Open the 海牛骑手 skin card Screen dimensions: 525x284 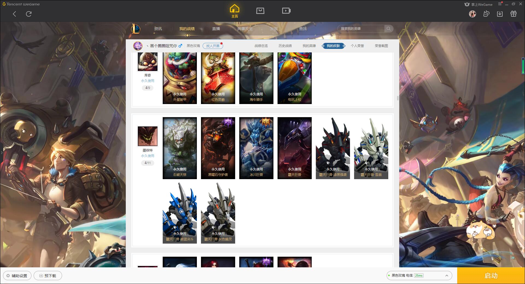[x=256, y=78]
